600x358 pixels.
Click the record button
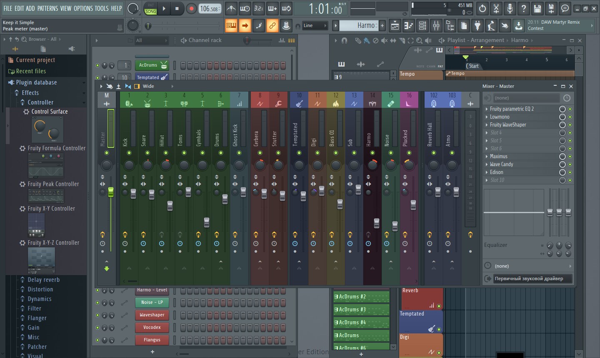[191, 8]
